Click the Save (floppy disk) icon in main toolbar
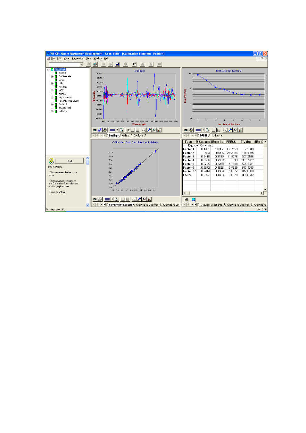This screenshot has height=433, width=306. (x=117, y=64)
